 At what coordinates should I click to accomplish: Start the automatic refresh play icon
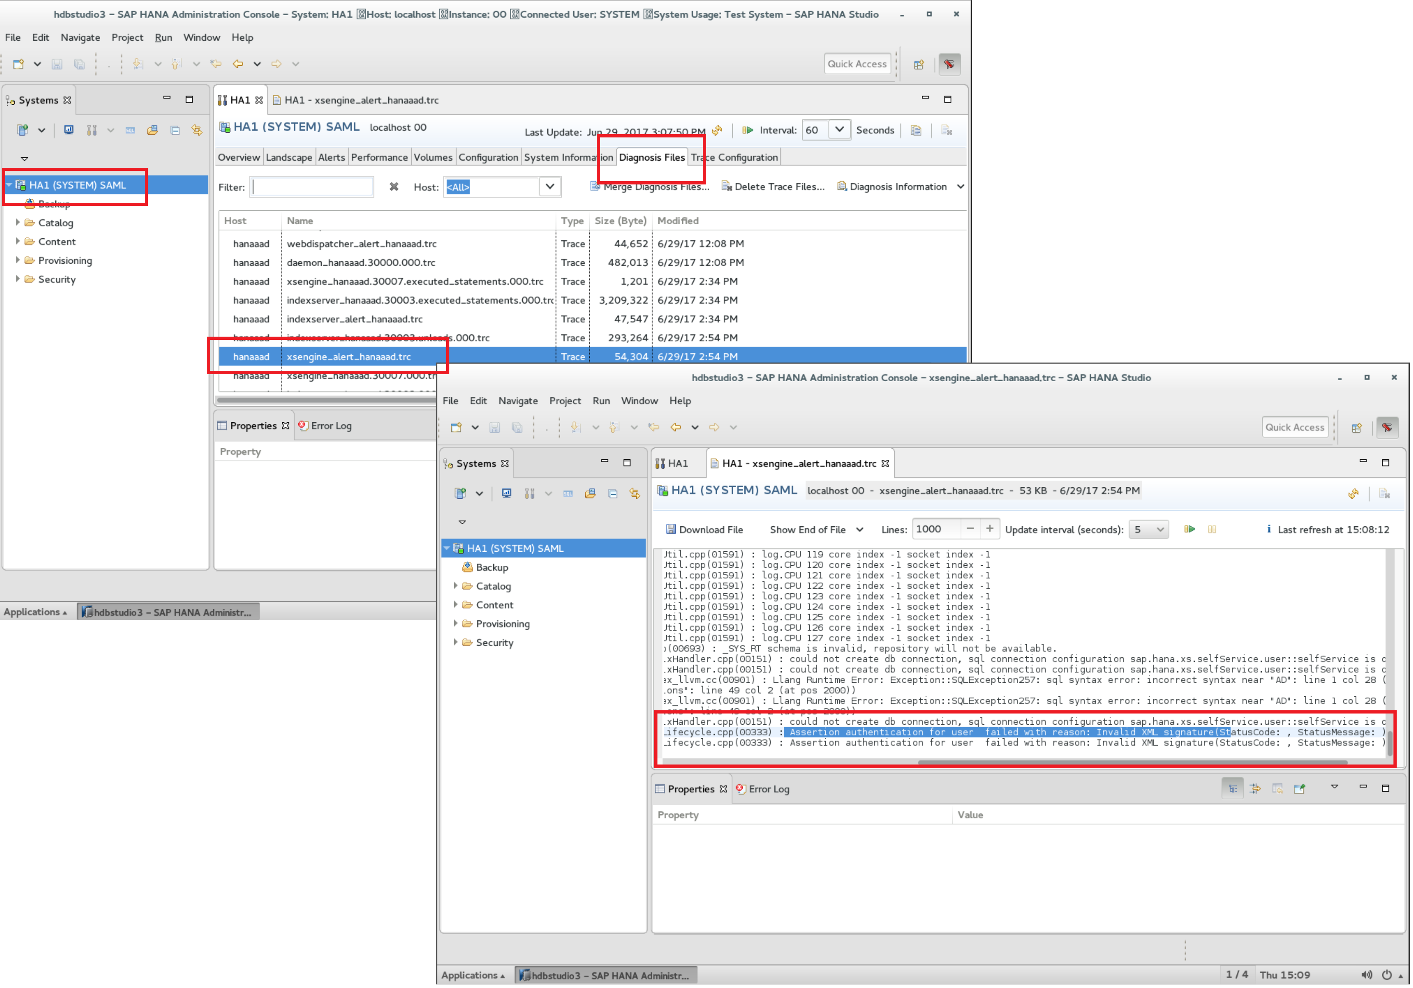[x=1190, y=530]
